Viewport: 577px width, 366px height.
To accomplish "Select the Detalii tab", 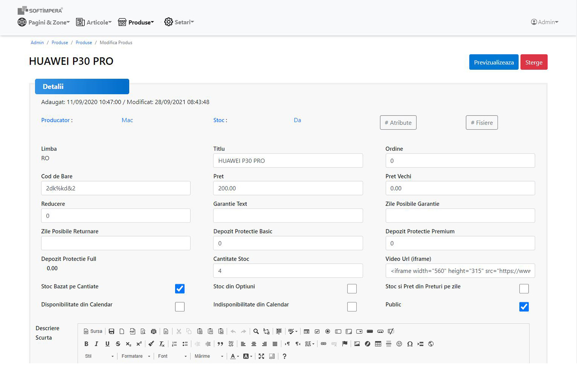I will (82, 86).
